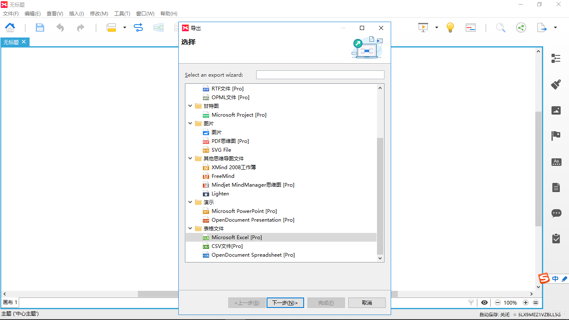This screenshot has width=569, height=320.
Task: Open Notes panel in sidebar
Action: 556,187
